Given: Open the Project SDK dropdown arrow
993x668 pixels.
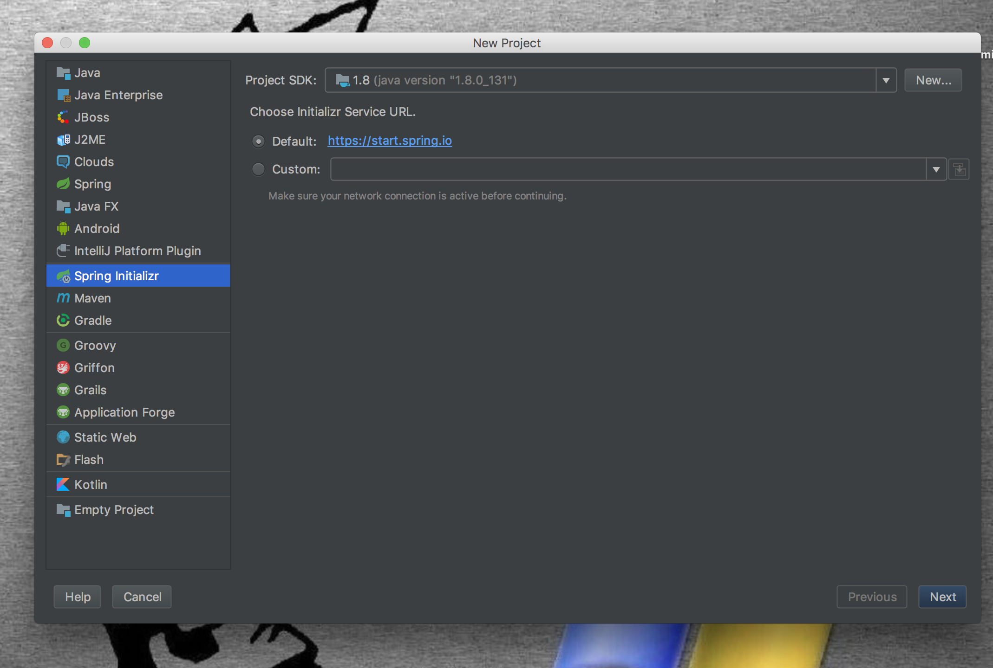Looking at the screenshot, I should [886, 80].
